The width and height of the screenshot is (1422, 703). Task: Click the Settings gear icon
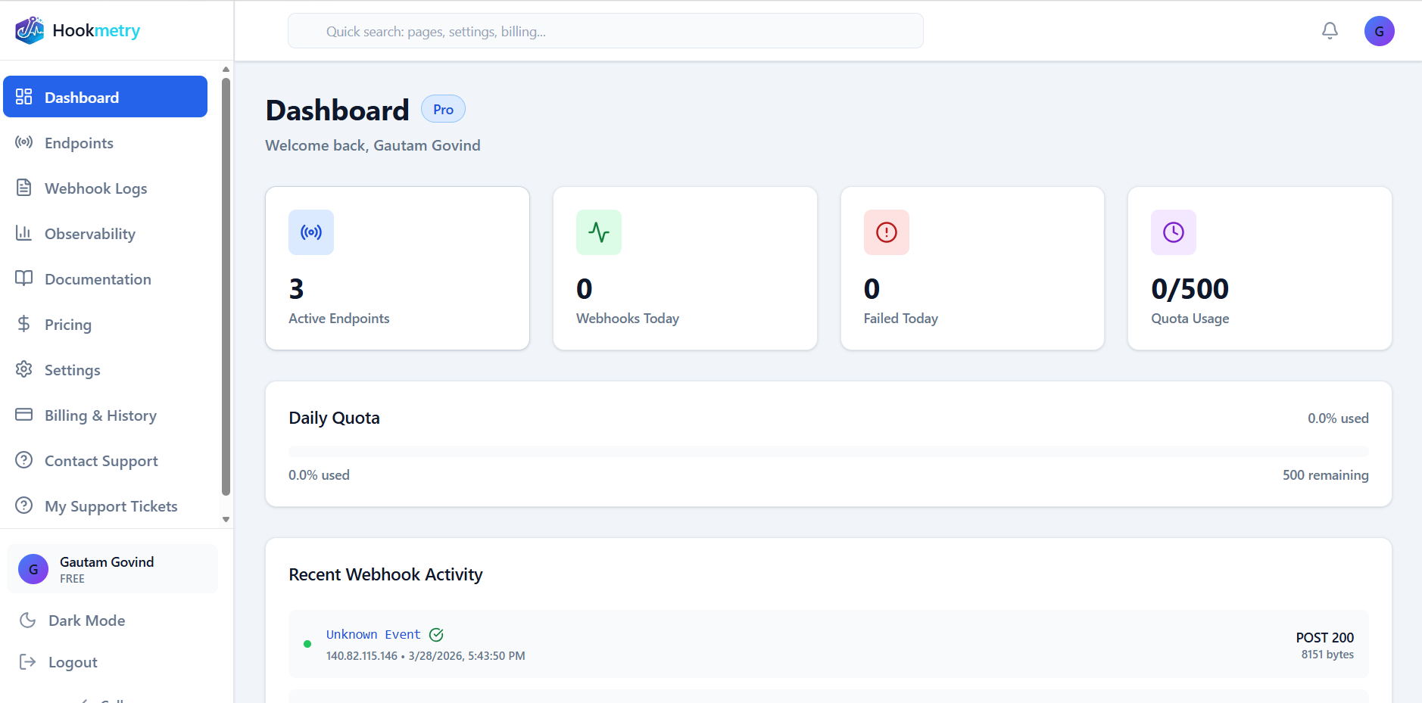(x=24, y=369)
